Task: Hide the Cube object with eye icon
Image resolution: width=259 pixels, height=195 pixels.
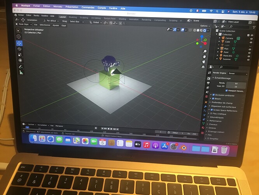Action: point(251,43)
